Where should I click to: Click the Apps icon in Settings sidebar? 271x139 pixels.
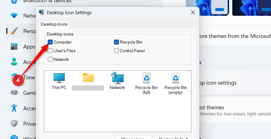(14, 46)
